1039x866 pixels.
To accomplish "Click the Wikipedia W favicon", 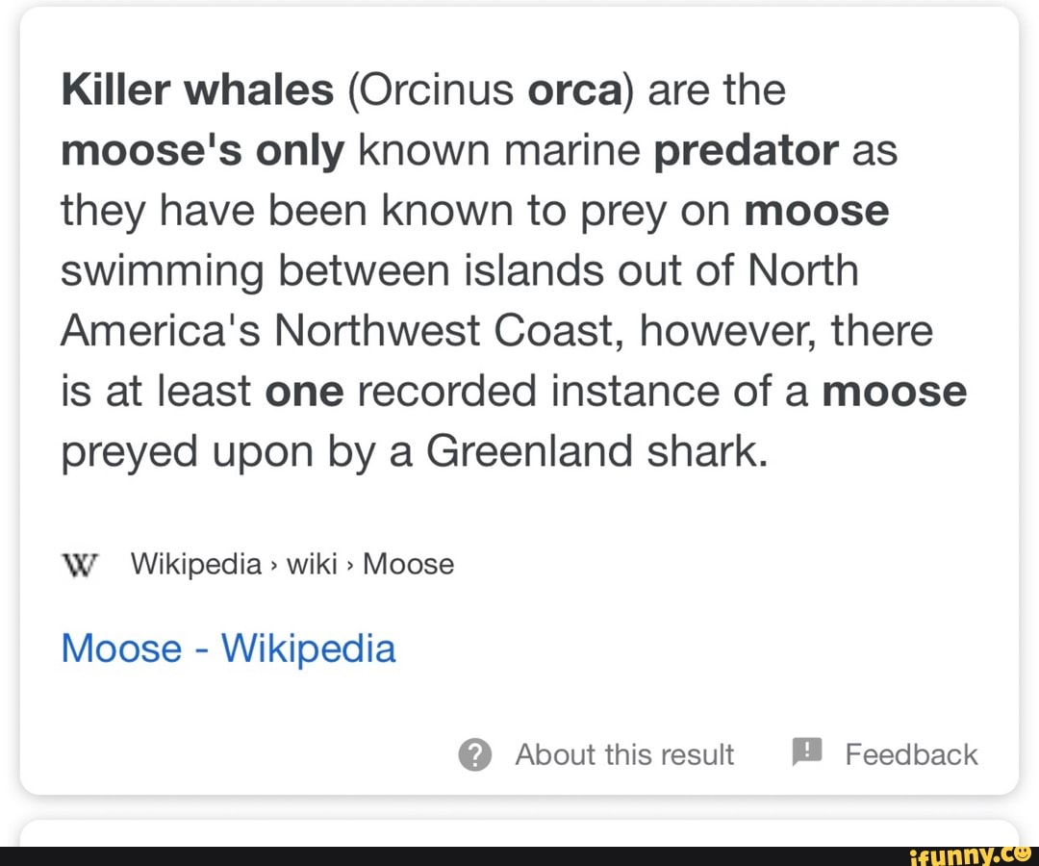I will (x=81, y=566).
